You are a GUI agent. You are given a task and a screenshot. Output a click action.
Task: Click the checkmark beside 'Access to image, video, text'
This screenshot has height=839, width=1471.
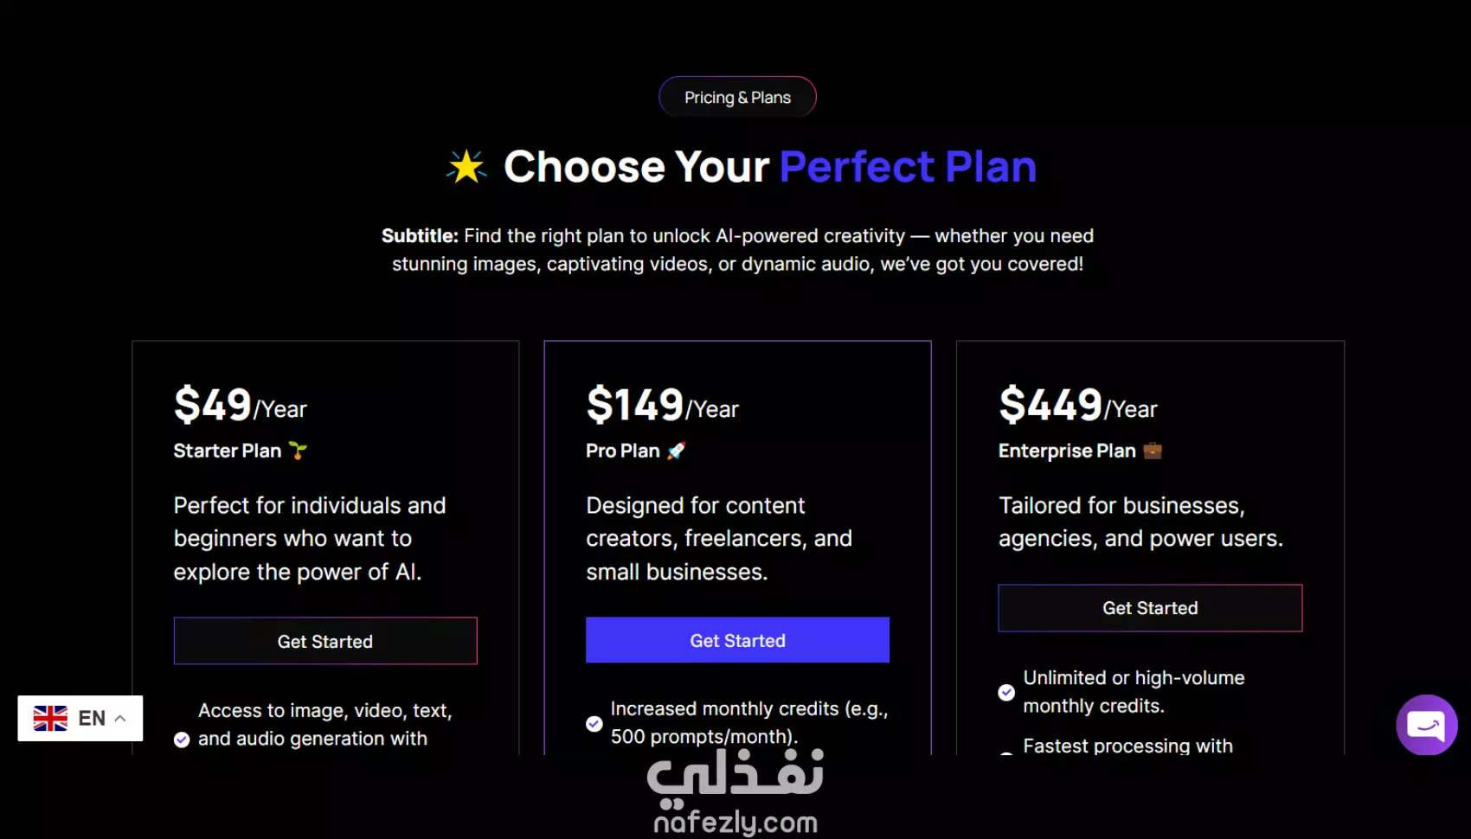[182, 740]
